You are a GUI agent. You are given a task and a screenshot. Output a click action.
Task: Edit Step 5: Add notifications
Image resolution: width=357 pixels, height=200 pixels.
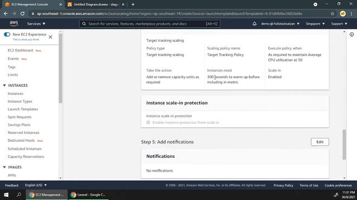pos(320,142)
